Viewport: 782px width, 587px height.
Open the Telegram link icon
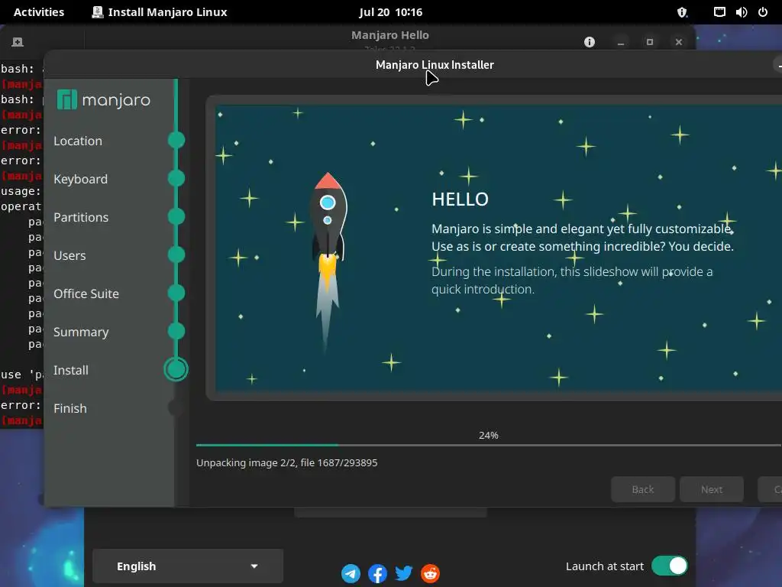point(351,573)
